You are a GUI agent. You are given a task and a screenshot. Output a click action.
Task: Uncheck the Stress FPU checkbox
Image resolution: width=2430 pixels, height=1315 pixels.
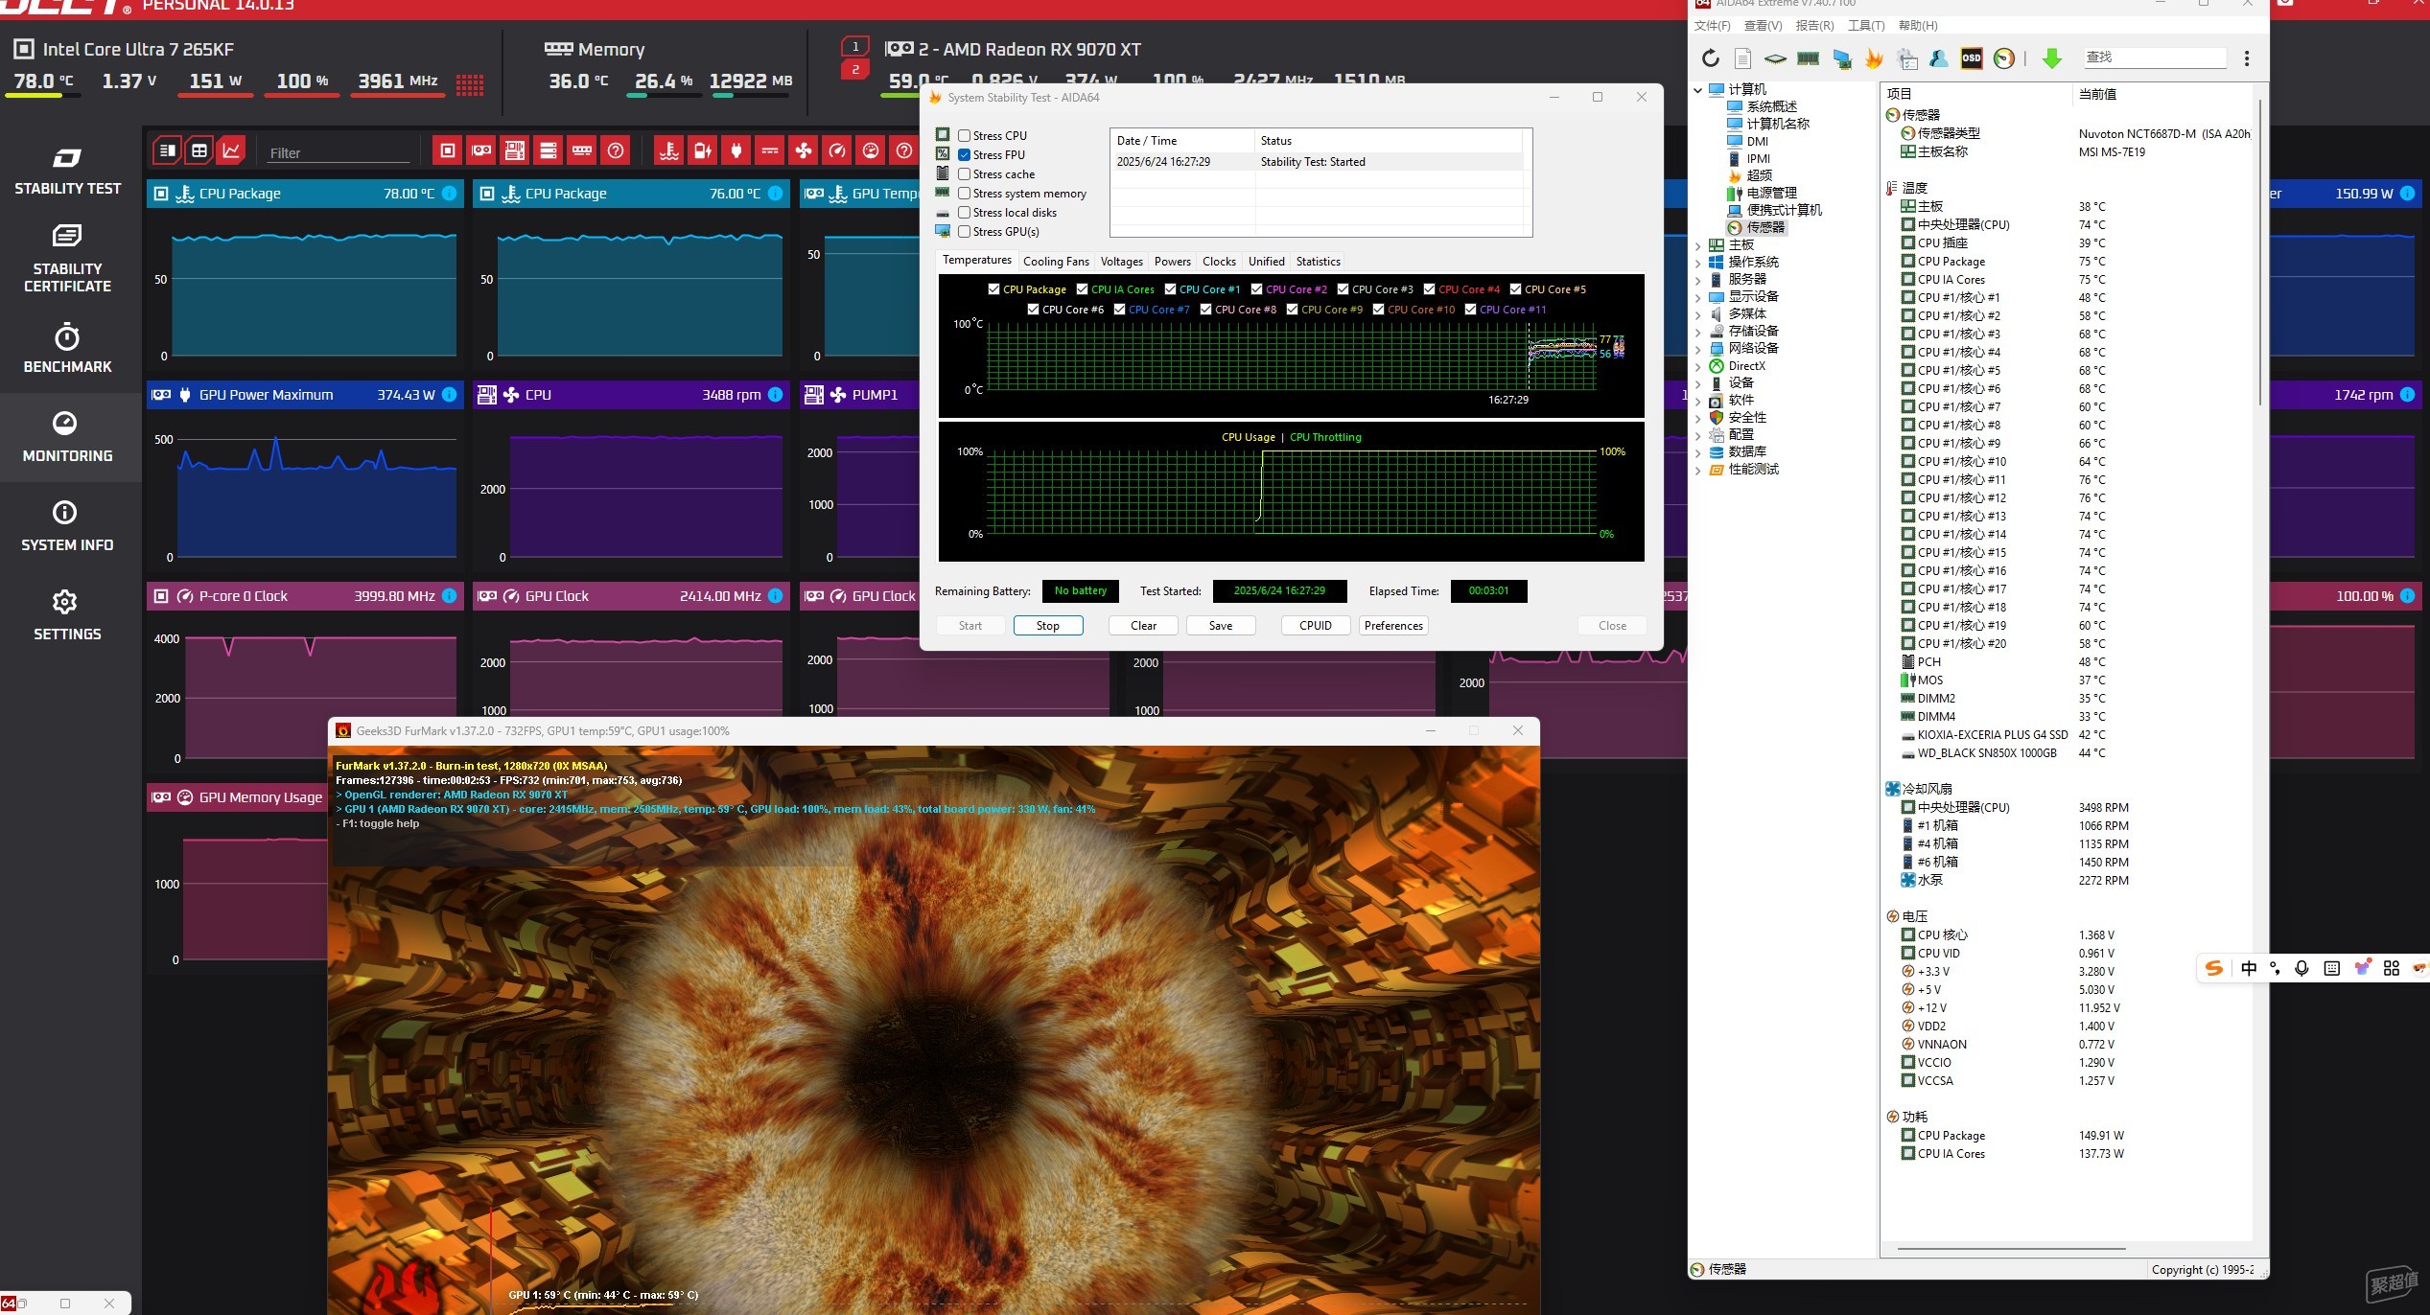tap(965, 155)
